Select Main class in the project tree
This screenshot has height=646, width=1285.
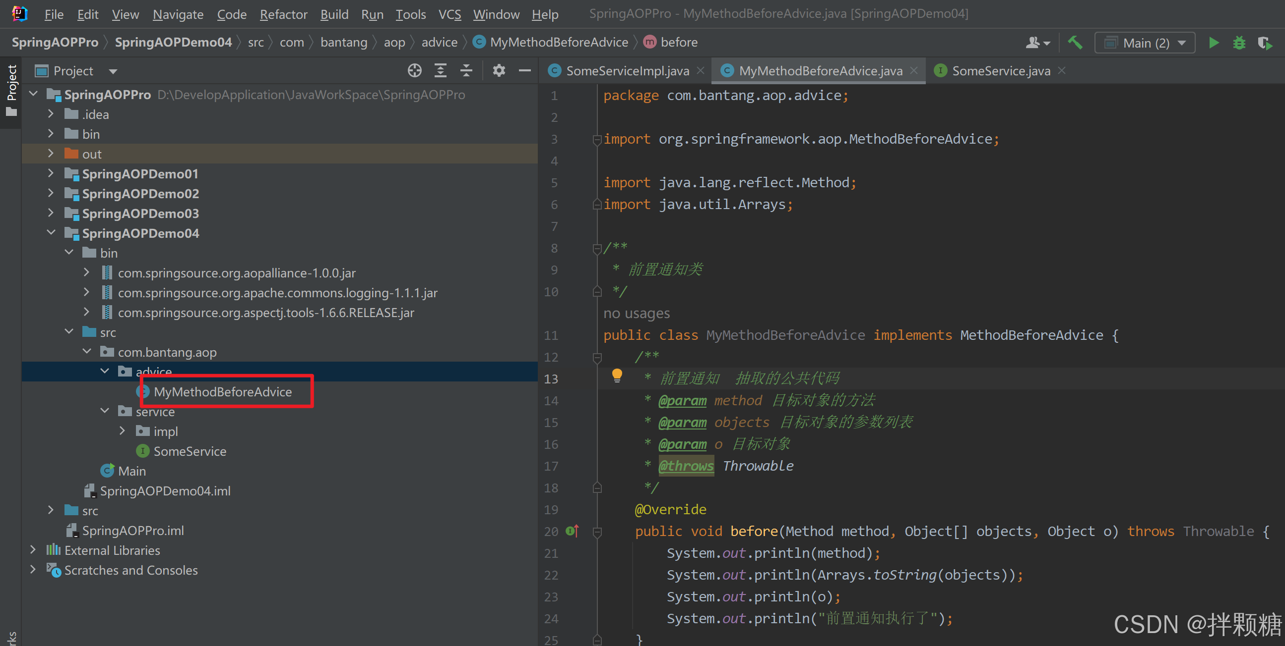[131, 471]
